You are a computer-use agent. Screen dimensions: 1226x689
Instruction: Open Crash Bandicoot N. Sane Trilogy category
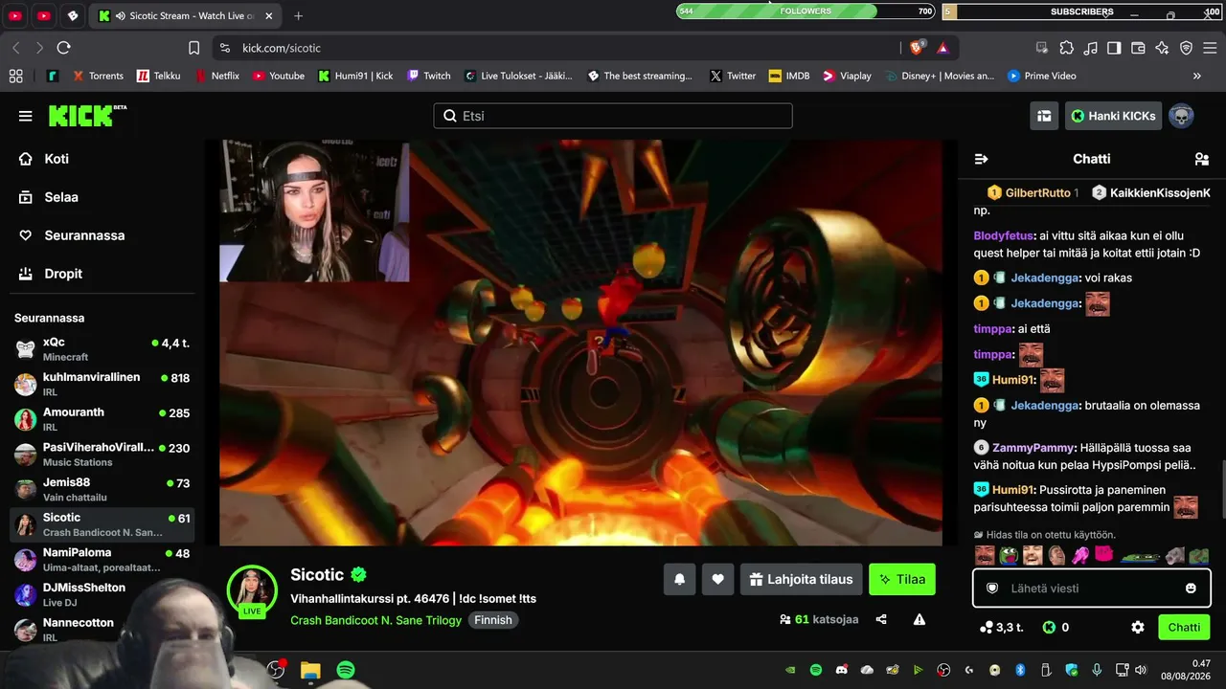376,620
